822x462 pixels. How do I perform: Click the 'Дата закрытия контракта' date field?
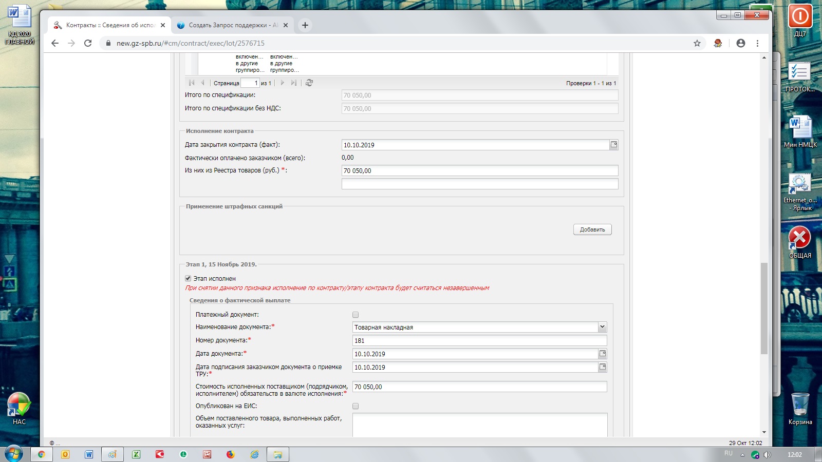coord(476,145)
